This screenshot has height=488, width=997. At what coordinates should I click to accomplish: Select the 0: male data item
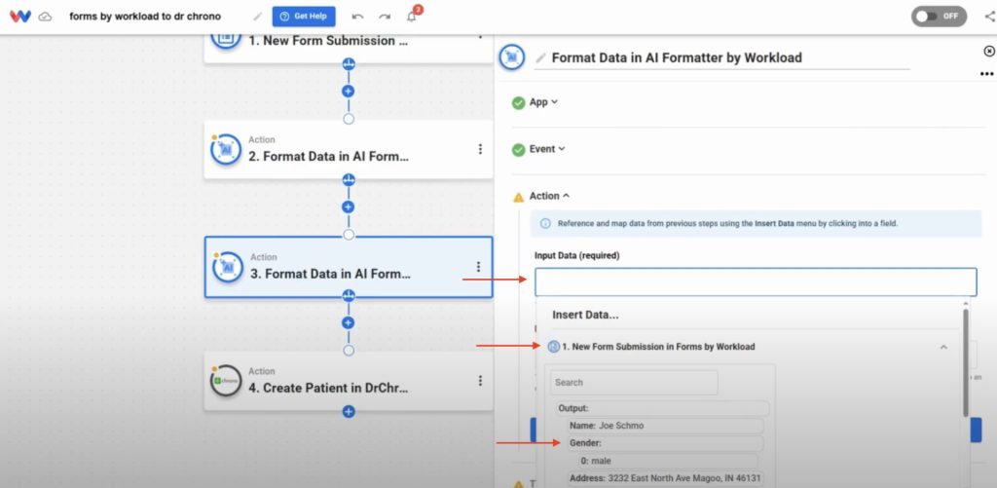[667, 461]
